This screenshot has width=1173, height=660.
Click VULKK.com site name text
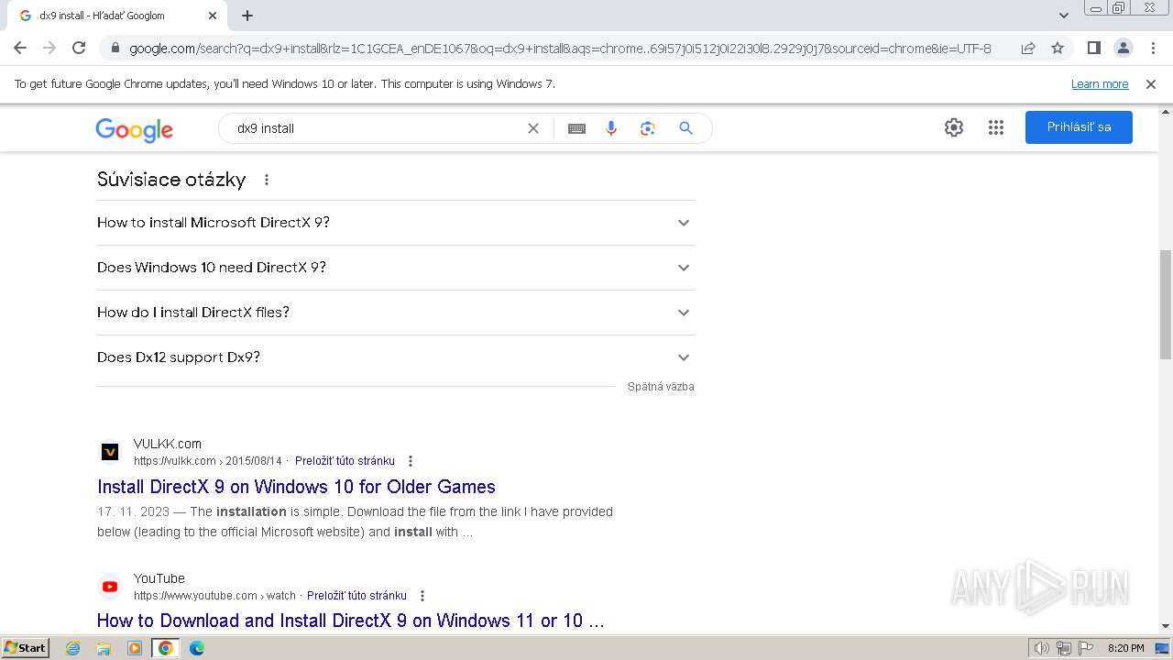click(x=168, y=444)
